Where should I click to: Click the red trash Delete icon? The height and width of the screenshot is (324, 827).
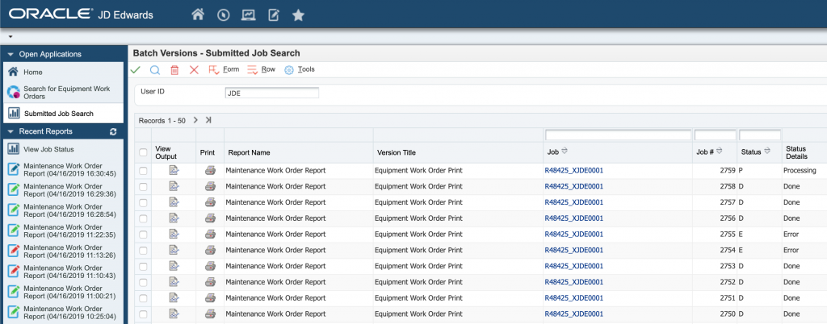(174, 70)
